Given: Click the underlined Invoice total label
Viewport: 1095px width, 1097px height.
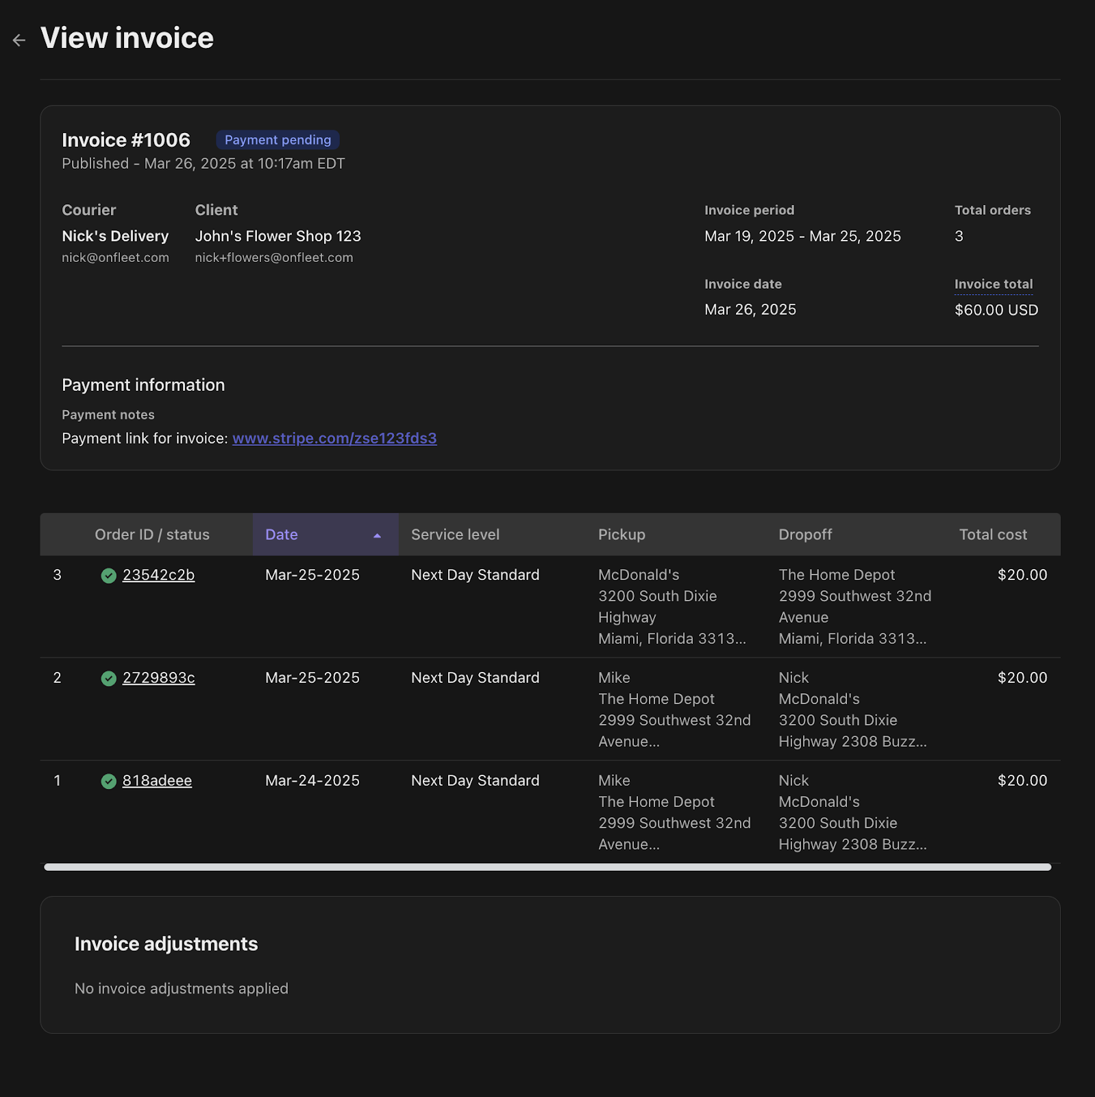Looking at the screenshot, I should 994,284.
